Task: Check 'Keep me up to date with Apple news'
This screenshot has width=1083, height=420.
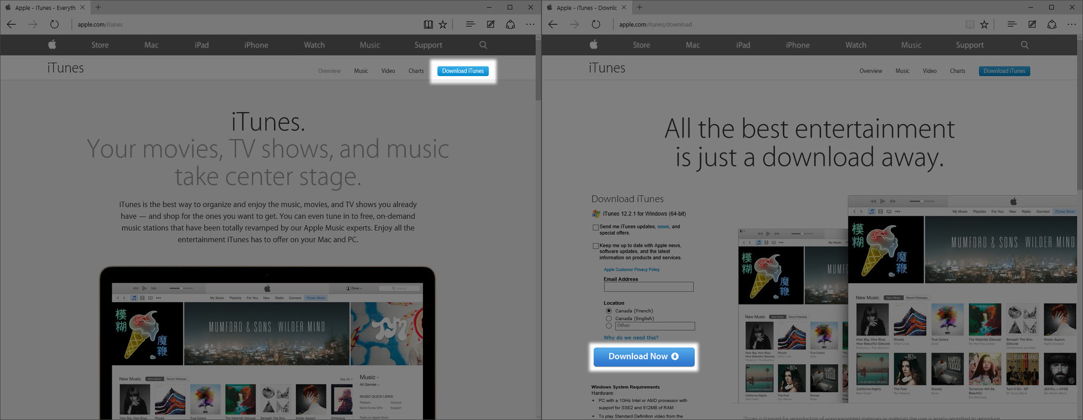Action: pyautogui.click(x=596, y=246)
